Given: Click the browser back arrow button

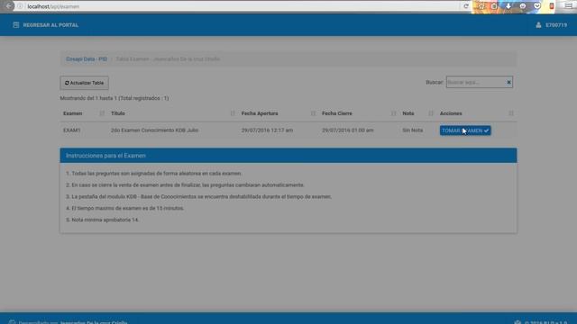Looking at the screenshot, I should tap(8, 6).
